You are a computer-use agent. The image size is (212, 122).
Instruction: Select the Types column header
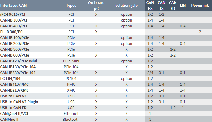71,6
